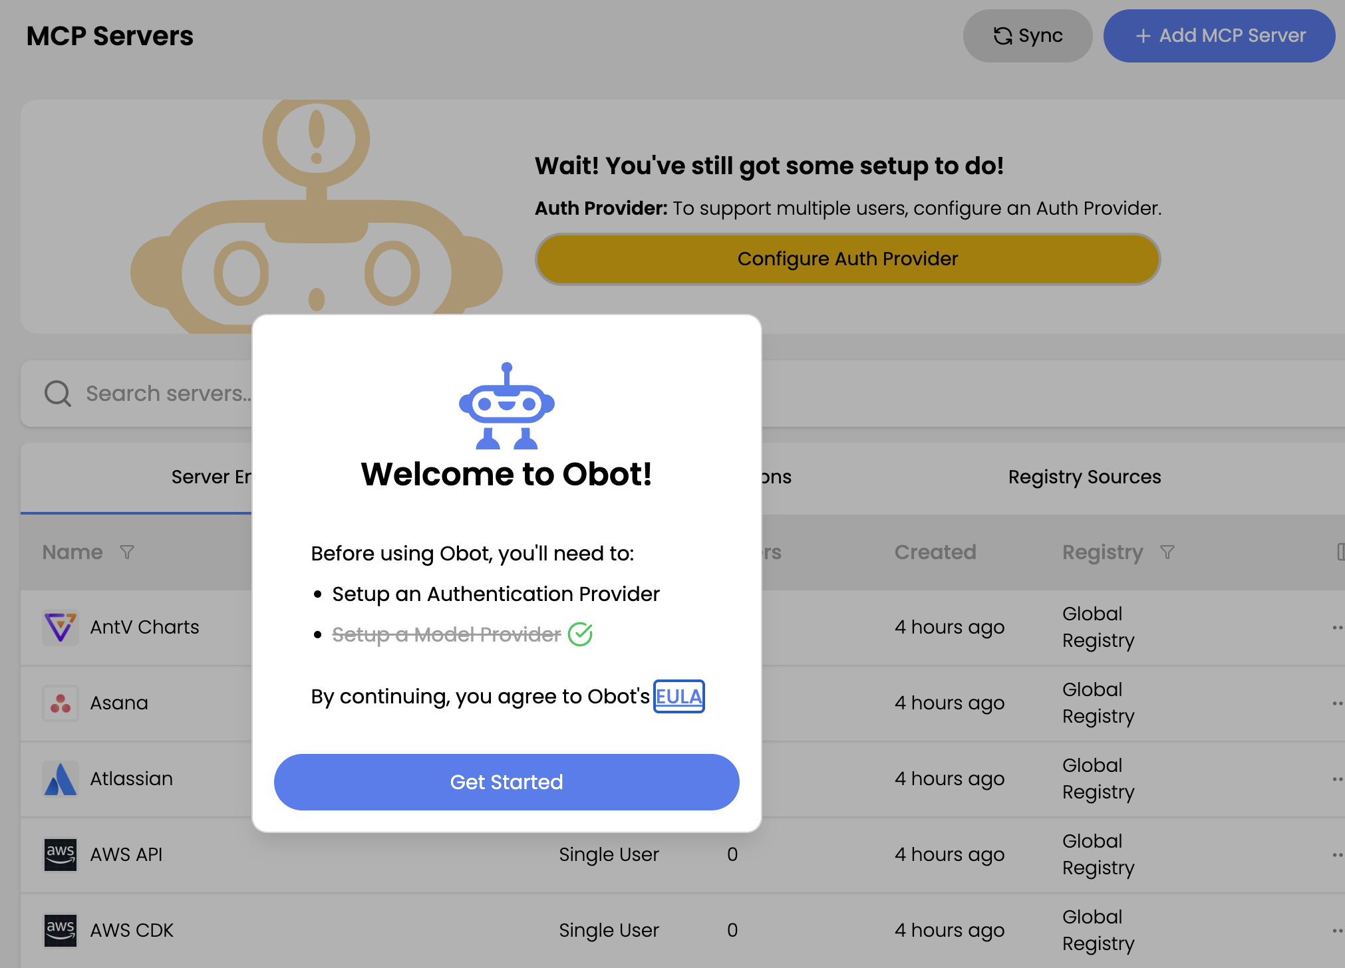Open the filter on the Name column
Screen dimensions: 1345x968
coord(127,552)
